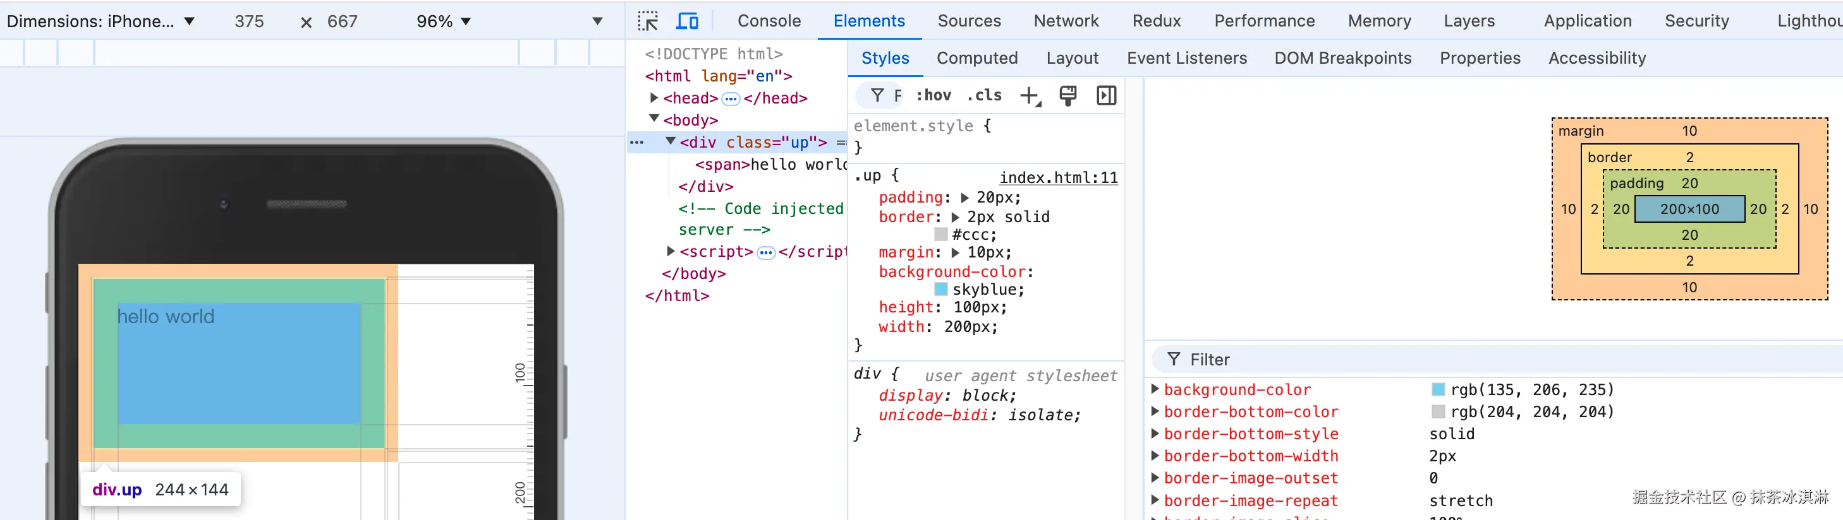The width and height of the screenshot is (1843, 520).
Task: Open the Application tab
Action: 1588,21
